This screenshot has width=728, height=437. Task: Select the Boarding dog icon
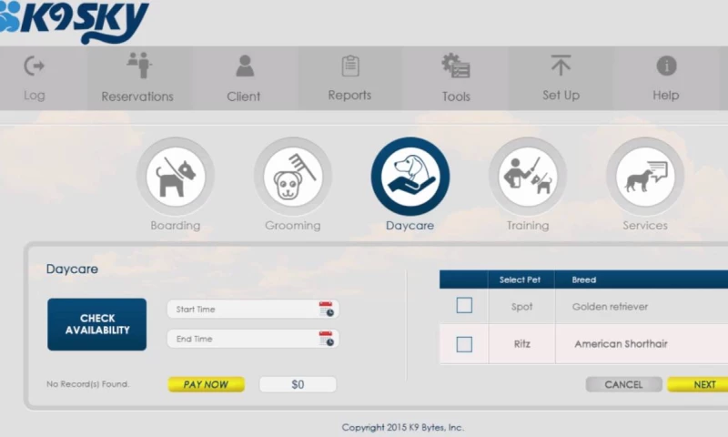176,177
